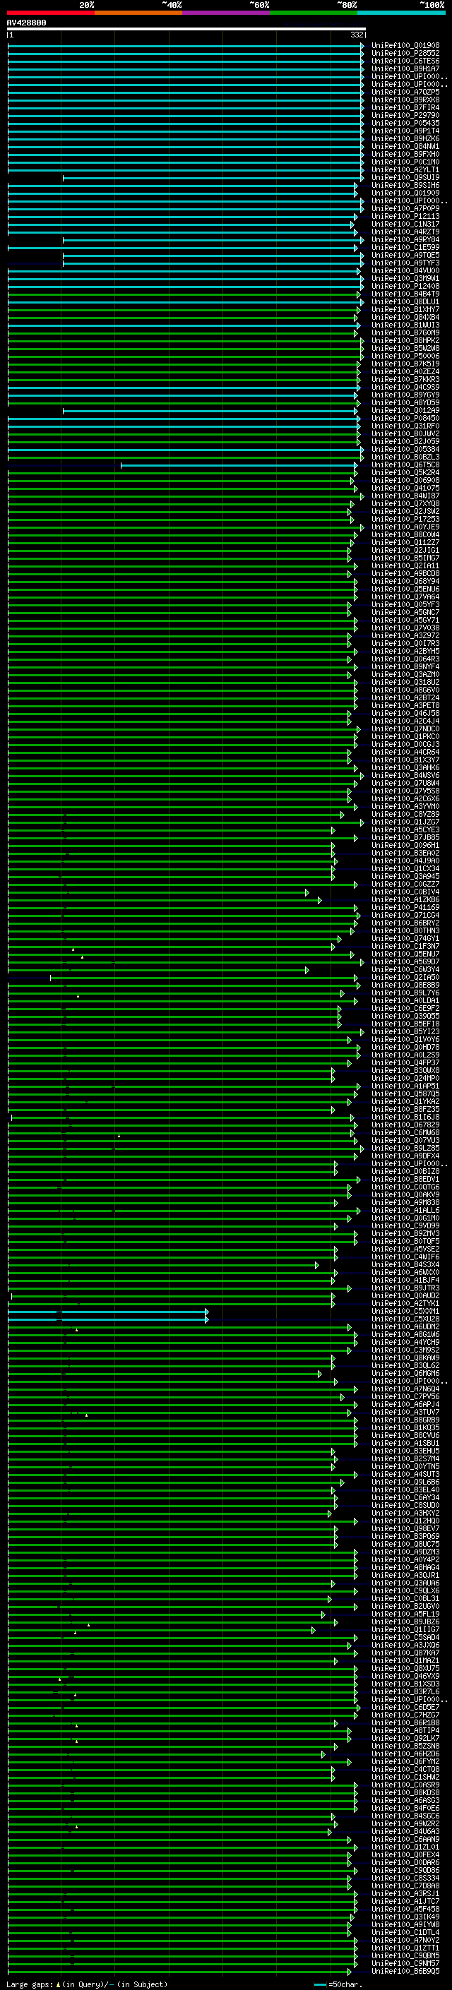Select the UniRef100_A9TQE5 label
The height and width of the screenshot is (1990, 452).
point(405,255)
